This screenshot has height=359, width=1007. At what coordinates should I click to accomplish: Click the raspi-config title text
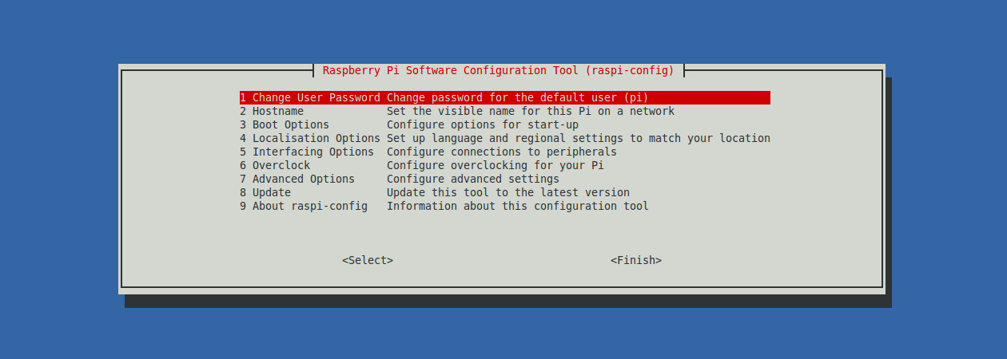click(498, 70)
